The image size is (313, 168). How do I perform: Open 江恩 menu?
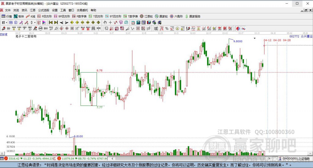tap(32, 10)
